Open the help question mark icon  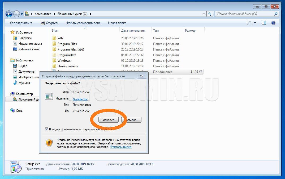tap(273, 23)
